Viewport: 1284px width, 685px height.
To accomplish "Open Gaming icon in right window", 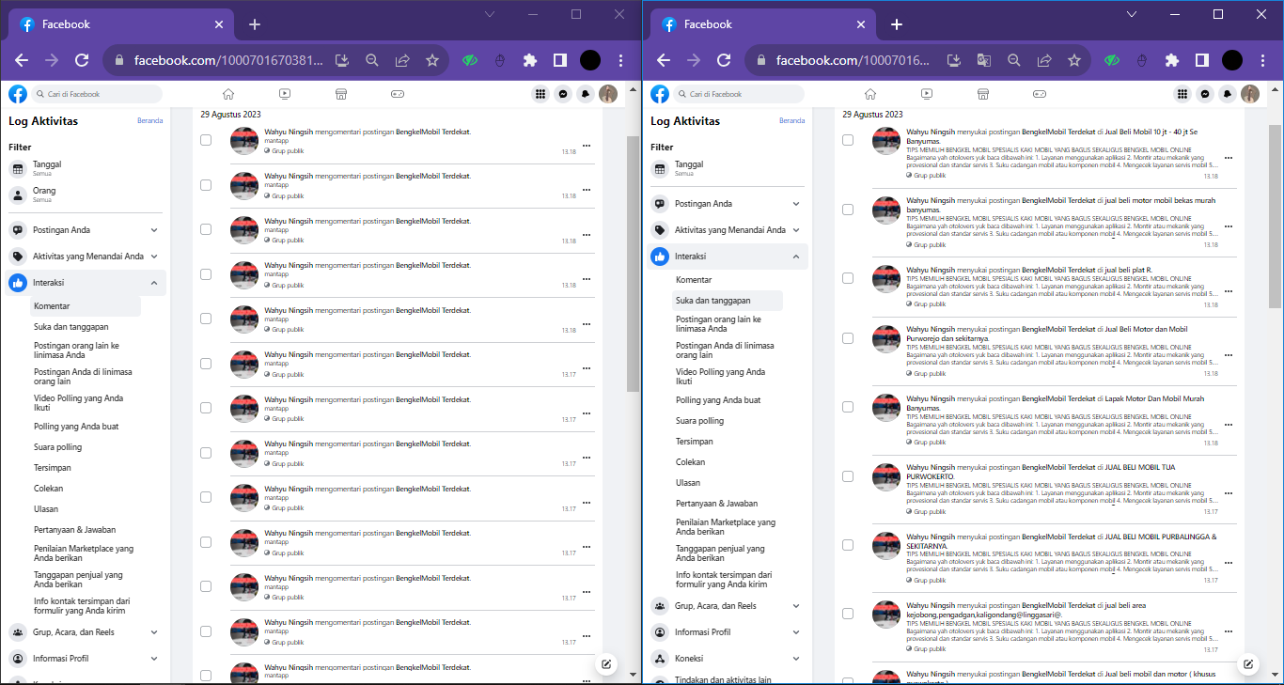I will [1040, 94].
